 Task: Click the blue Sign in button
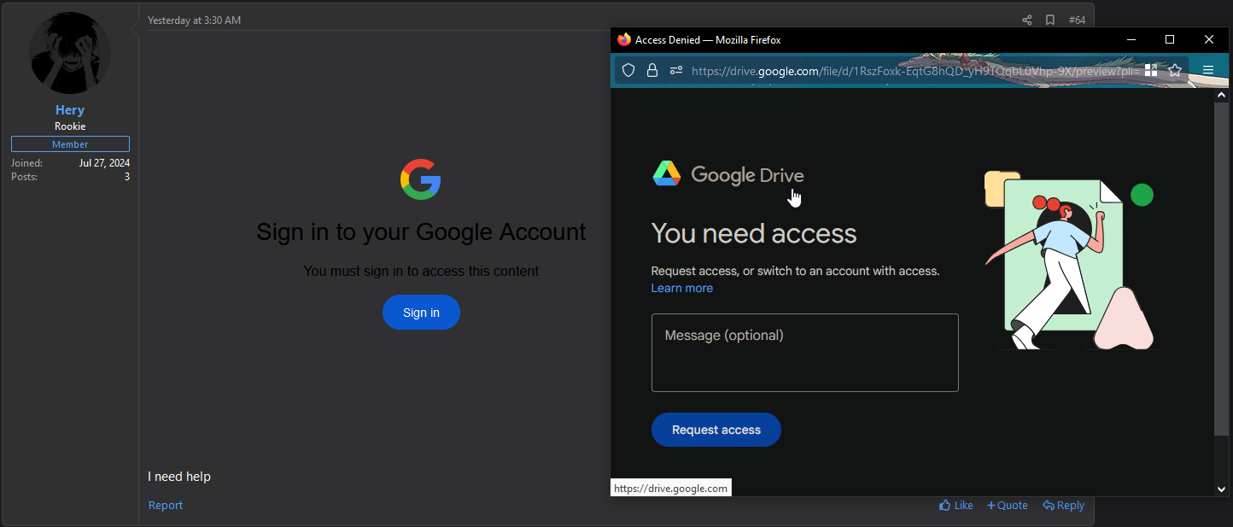point(421,313)
